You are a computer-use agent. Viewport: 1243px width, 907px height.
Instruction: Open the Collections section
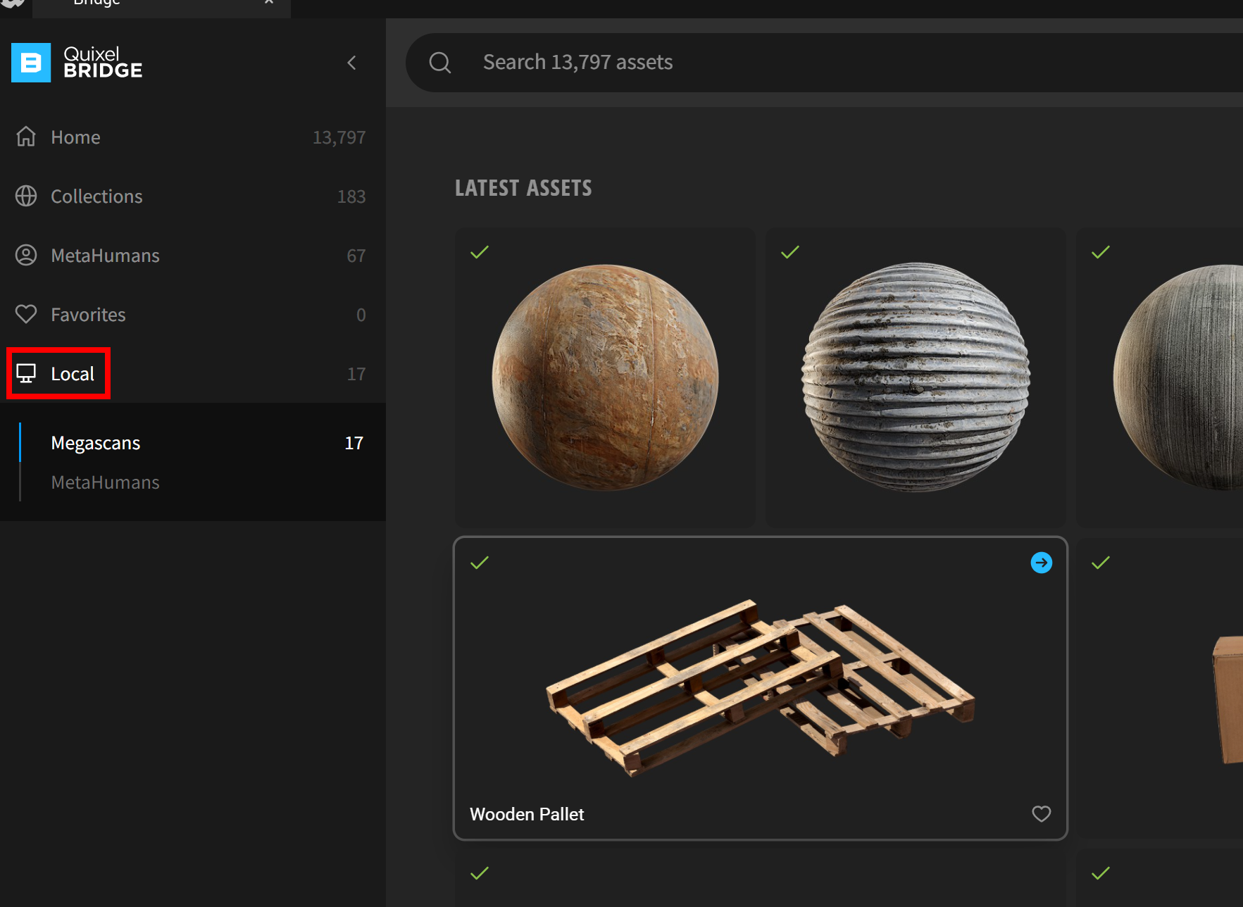(x=193, y=196)
